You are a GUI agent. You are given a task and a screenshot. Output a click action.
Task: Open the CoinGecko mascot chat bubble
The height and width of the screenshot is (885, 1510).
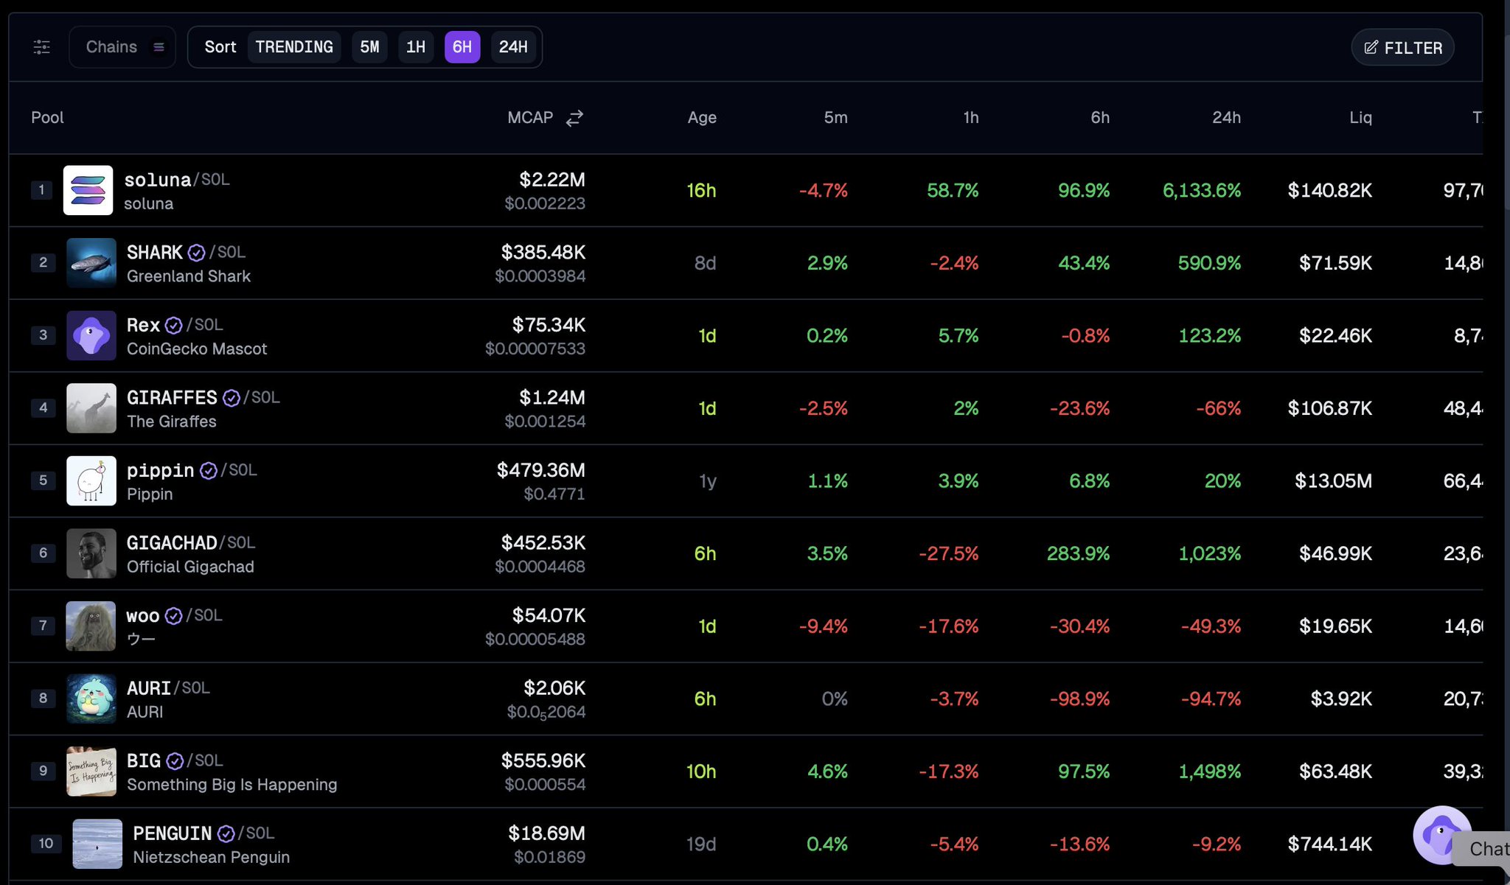point(1441,834)
